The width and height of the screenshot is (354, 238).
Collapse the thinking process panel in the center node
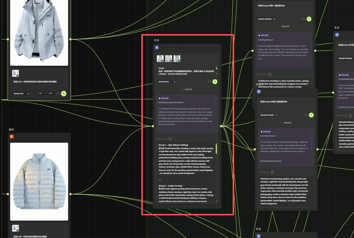click(x=214, y=98)
